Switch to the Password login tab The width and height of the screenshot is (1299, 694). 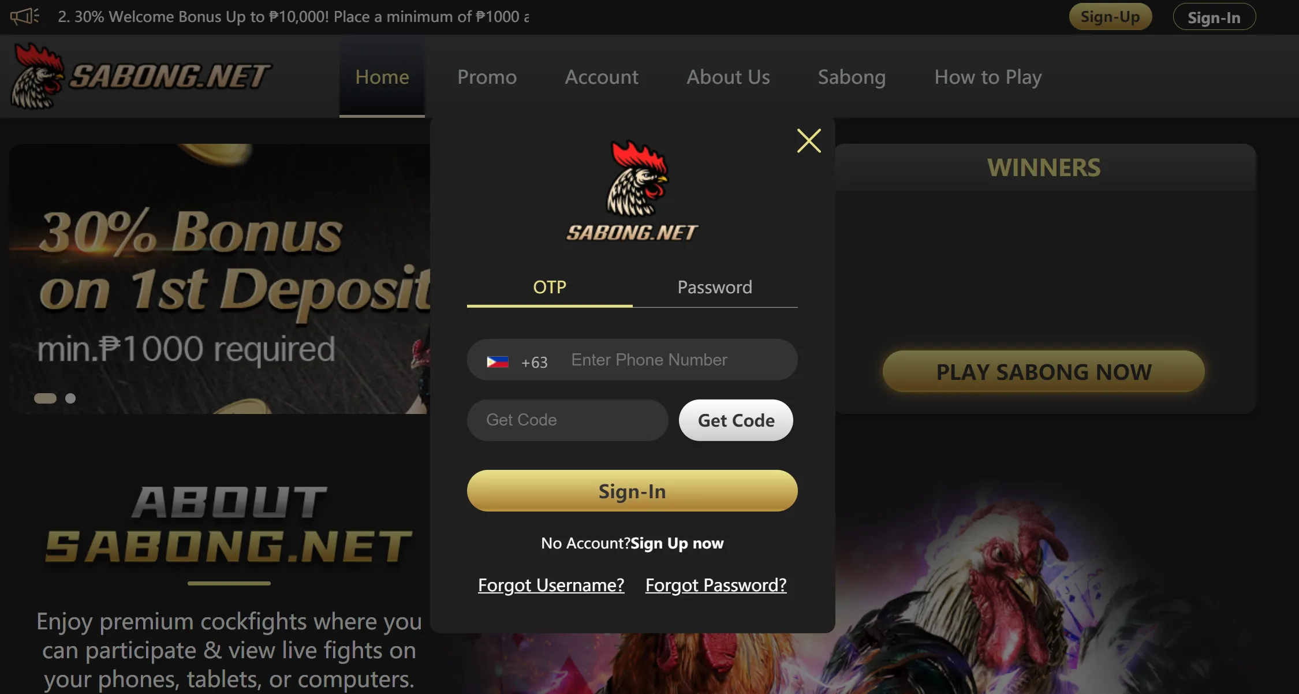click(715, 287)
